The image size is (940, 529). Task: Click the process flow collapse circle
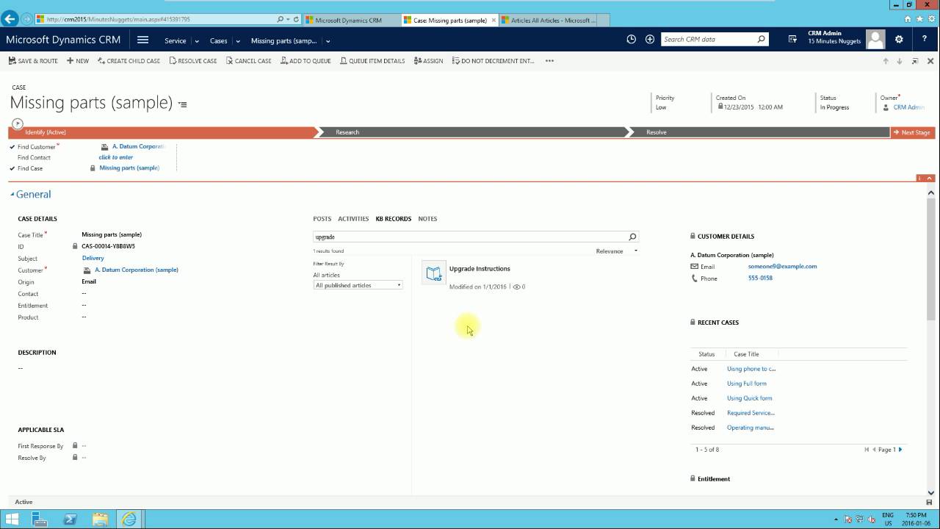tap(18, 123)
